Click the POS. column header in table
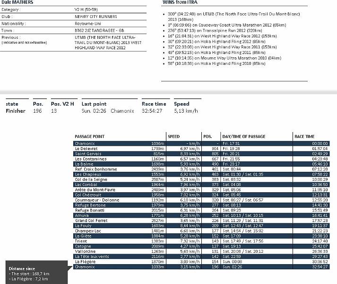The image size is (337, 284). point(207,137)
